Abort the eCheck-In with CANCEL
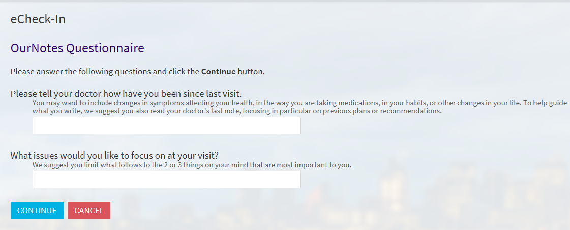570x230 pixels. (x=88, y=210)
